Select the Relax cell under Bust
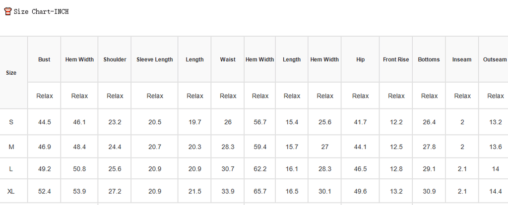Screen dimensions: 508x205 tap(44, 96)
